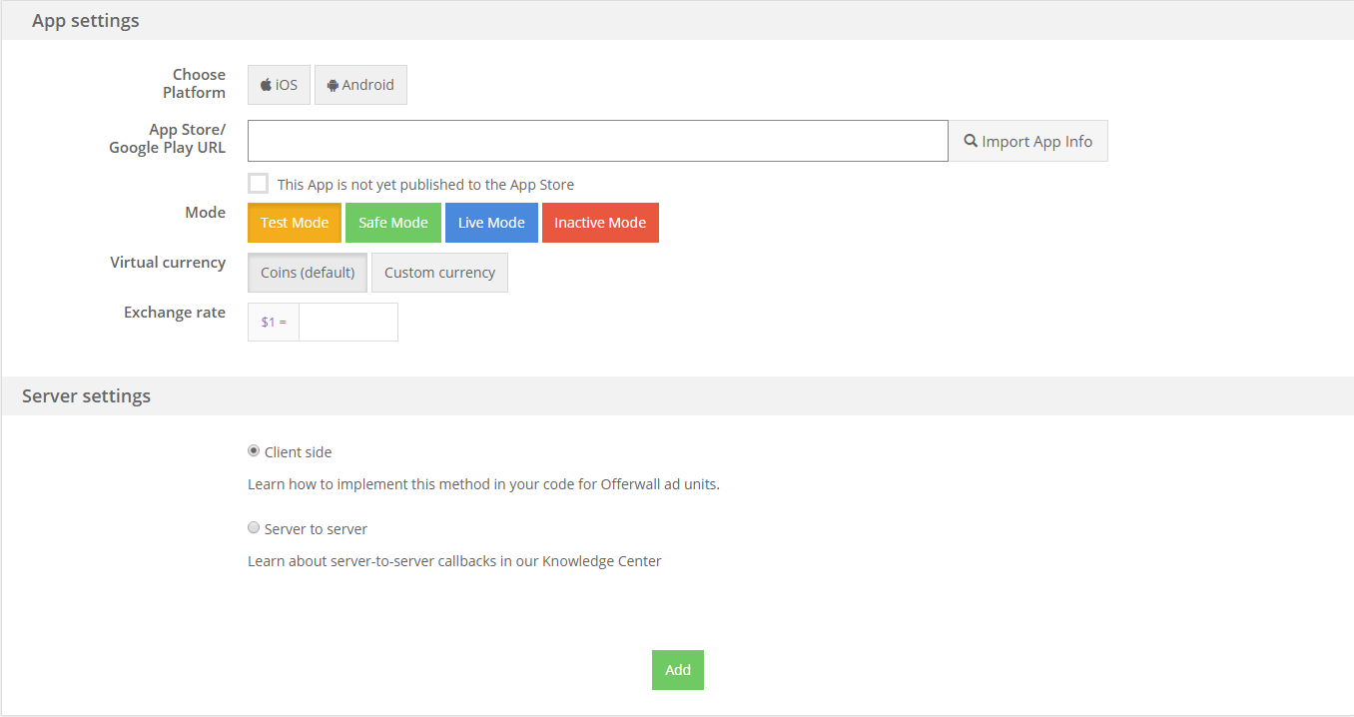Select the Server to server radio button
1354x717 pixels.
click(254, 528)
